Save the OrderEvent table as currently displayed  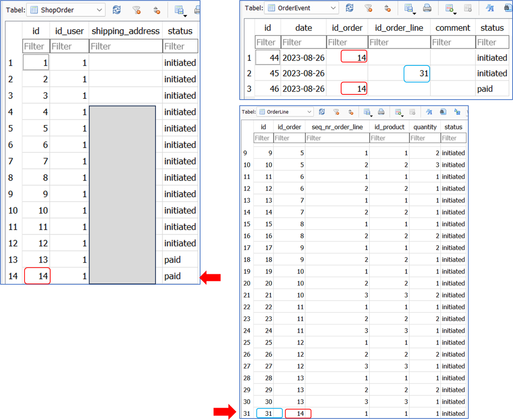click(409, 8)
